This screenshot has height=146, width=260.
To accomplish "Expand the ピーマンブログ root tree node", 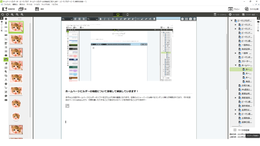I will [x=232, y=21].
